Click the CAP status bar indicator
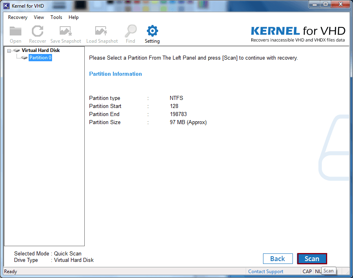 tap(307, 272)
